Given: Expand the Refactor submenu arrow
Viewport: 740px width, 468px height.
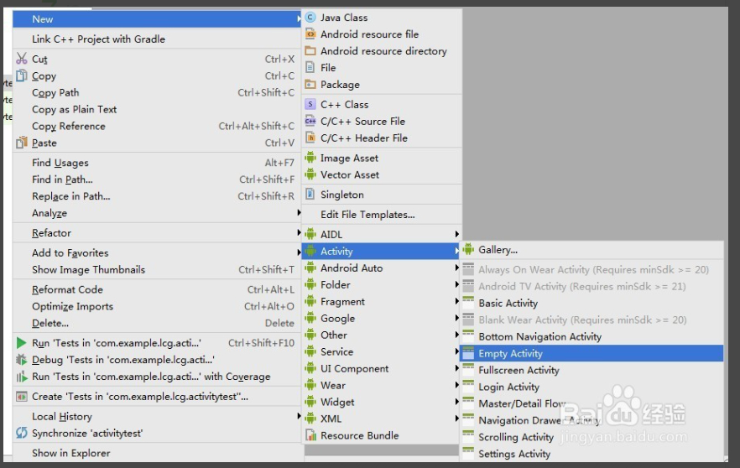Looking at the screenshot, I should point(299,233).
